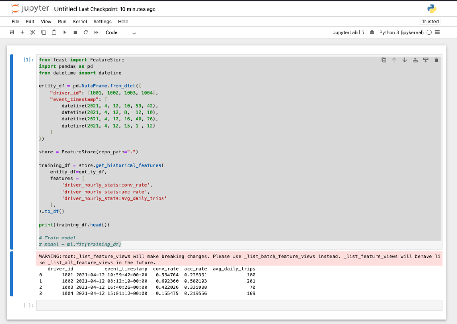The width and height of the screenshot is (457, 324).
Task: Click the 'driver_hourly_stats:acc_rate' string
Action: point(104,192)
